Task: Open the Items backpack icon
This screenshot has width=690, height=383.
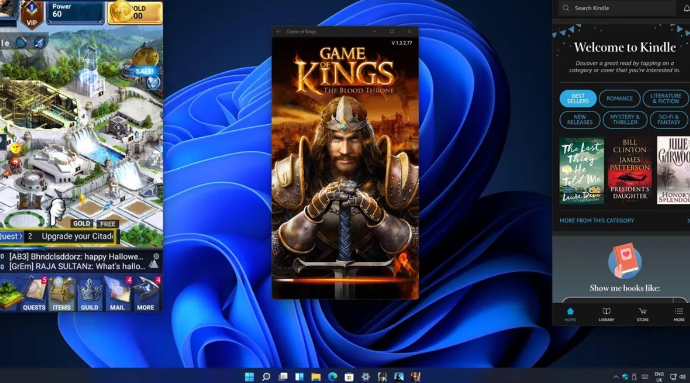Action: click(62, 294)
